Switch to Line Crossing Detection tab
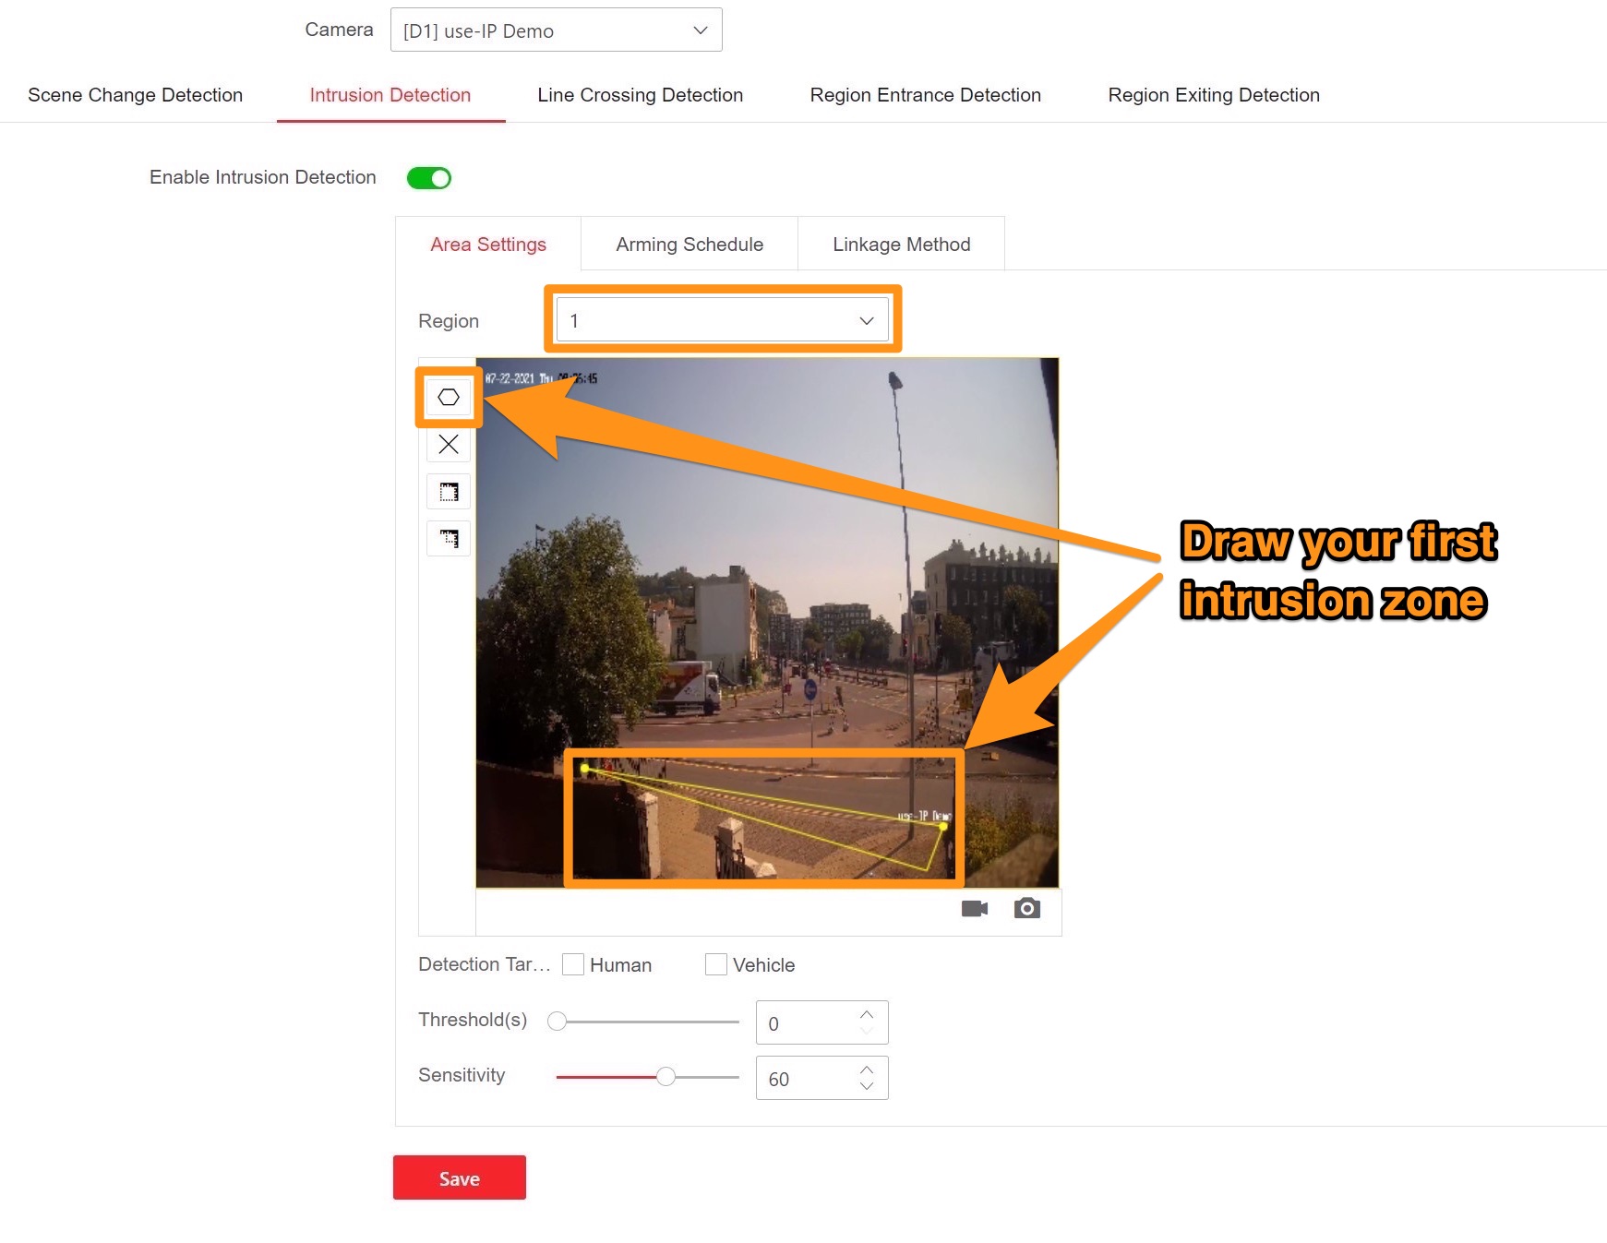Image resolution: width=1607 pixels, height=1243 pixels. (640, 95)
